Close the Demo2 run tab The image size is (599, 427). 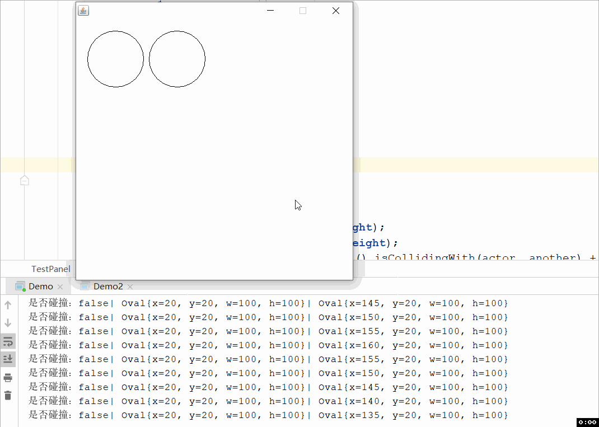[x=130, y=287]
